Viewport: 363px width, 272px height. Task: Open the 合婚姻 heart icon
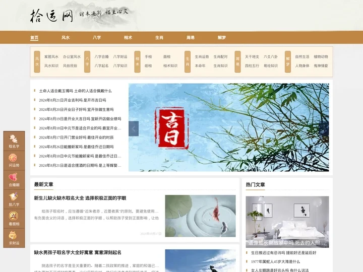click(x=14, y=180)
